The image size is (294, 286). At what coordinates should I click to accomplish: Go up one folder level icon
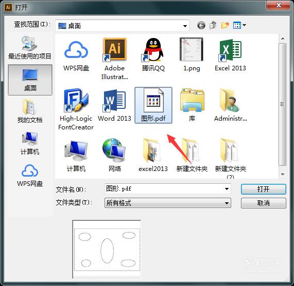click(x=213, y=25)
